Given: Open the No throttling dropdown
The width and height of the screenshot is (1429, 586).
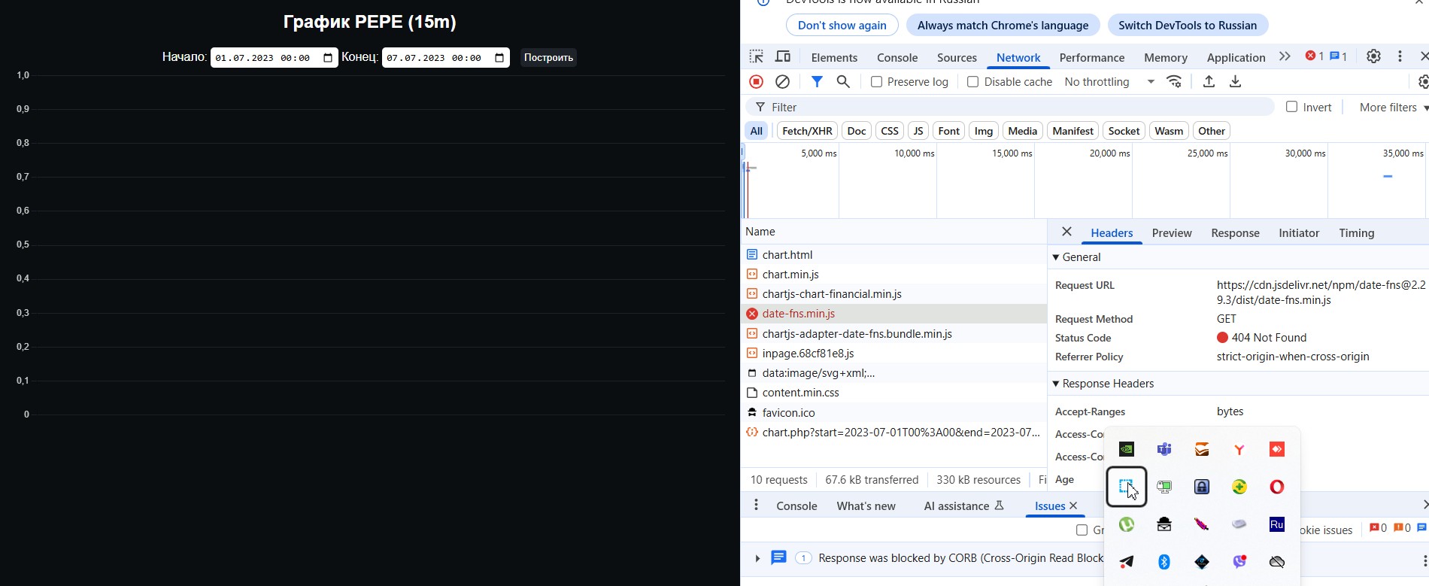Looking at the screenshot, I should 1109,81.
